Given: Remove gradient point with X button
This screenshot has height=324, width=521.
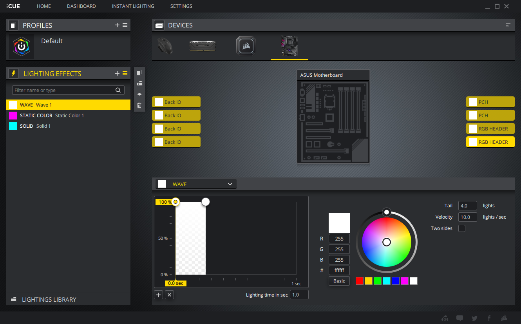Looking at the screenshot, I should coord(169,295).
